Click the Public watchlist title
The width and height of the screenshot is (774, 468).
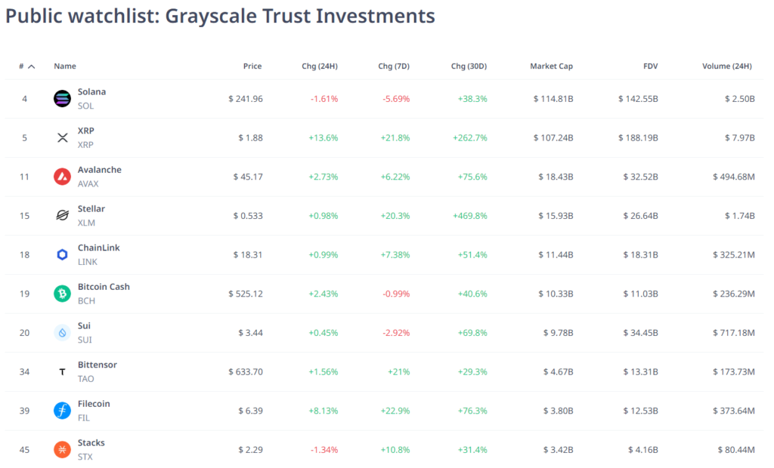tap(219, 16)
